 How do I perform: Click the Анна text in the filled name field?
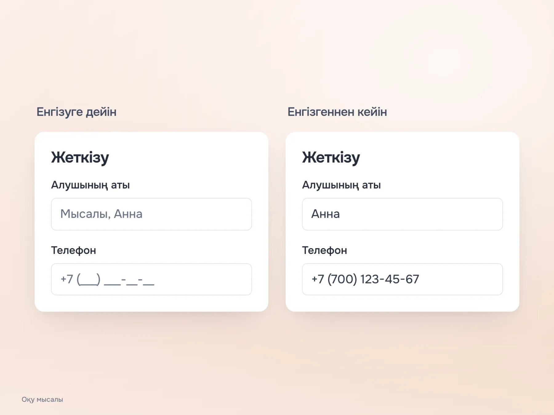[326, 214]
